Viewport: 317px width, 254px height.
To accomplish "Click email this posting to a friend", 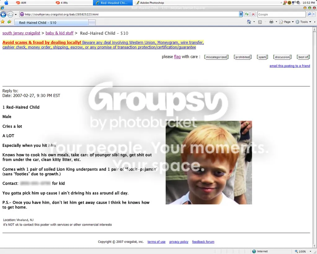I will click(290, 66).
